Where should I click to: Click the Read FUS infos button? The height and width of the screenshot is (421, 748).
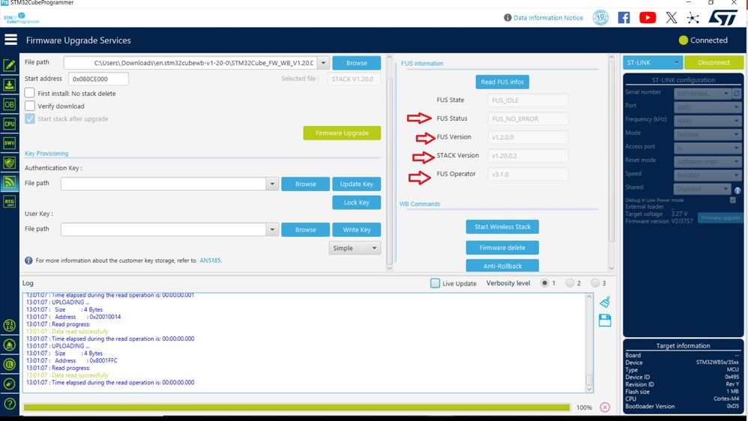pyautogui.click(x=502, y=82)
